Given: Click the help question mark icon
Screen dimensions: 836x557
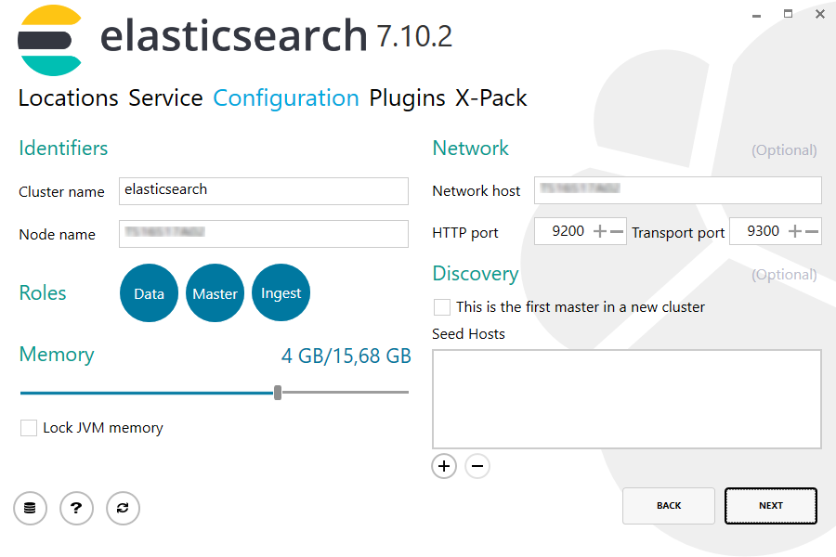Looking at the screenshot, I should (x=76, y=508).
